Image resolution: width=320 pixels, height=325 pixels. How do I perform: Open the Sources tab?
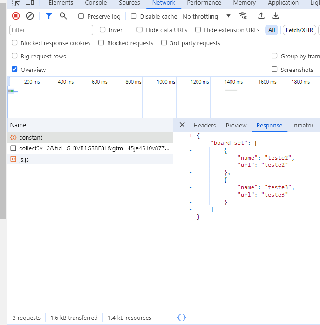coord(129,3)
